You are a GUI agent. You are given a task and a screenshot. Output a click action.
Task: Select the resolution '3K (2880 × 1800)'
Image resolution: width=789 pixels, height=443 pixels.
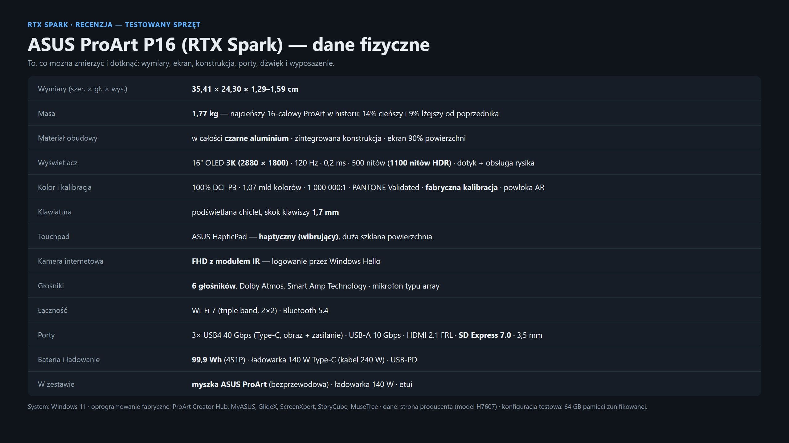257,163
